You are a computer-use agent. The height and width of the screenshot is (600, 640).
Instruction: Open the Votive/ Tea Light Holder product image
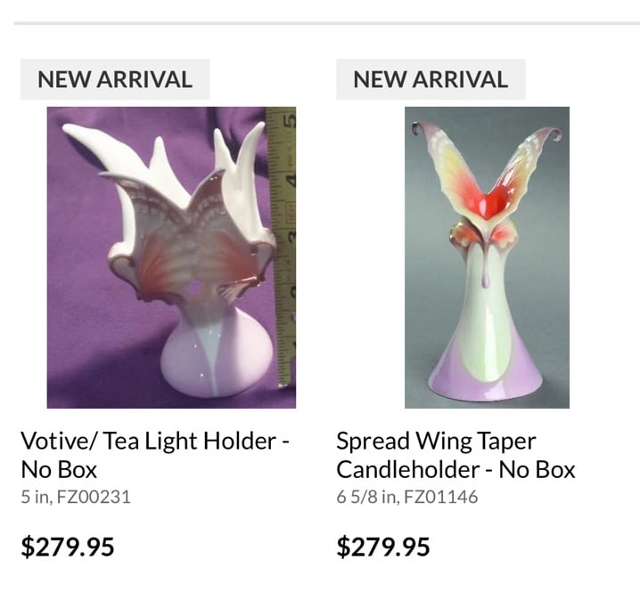pos(171,257)
